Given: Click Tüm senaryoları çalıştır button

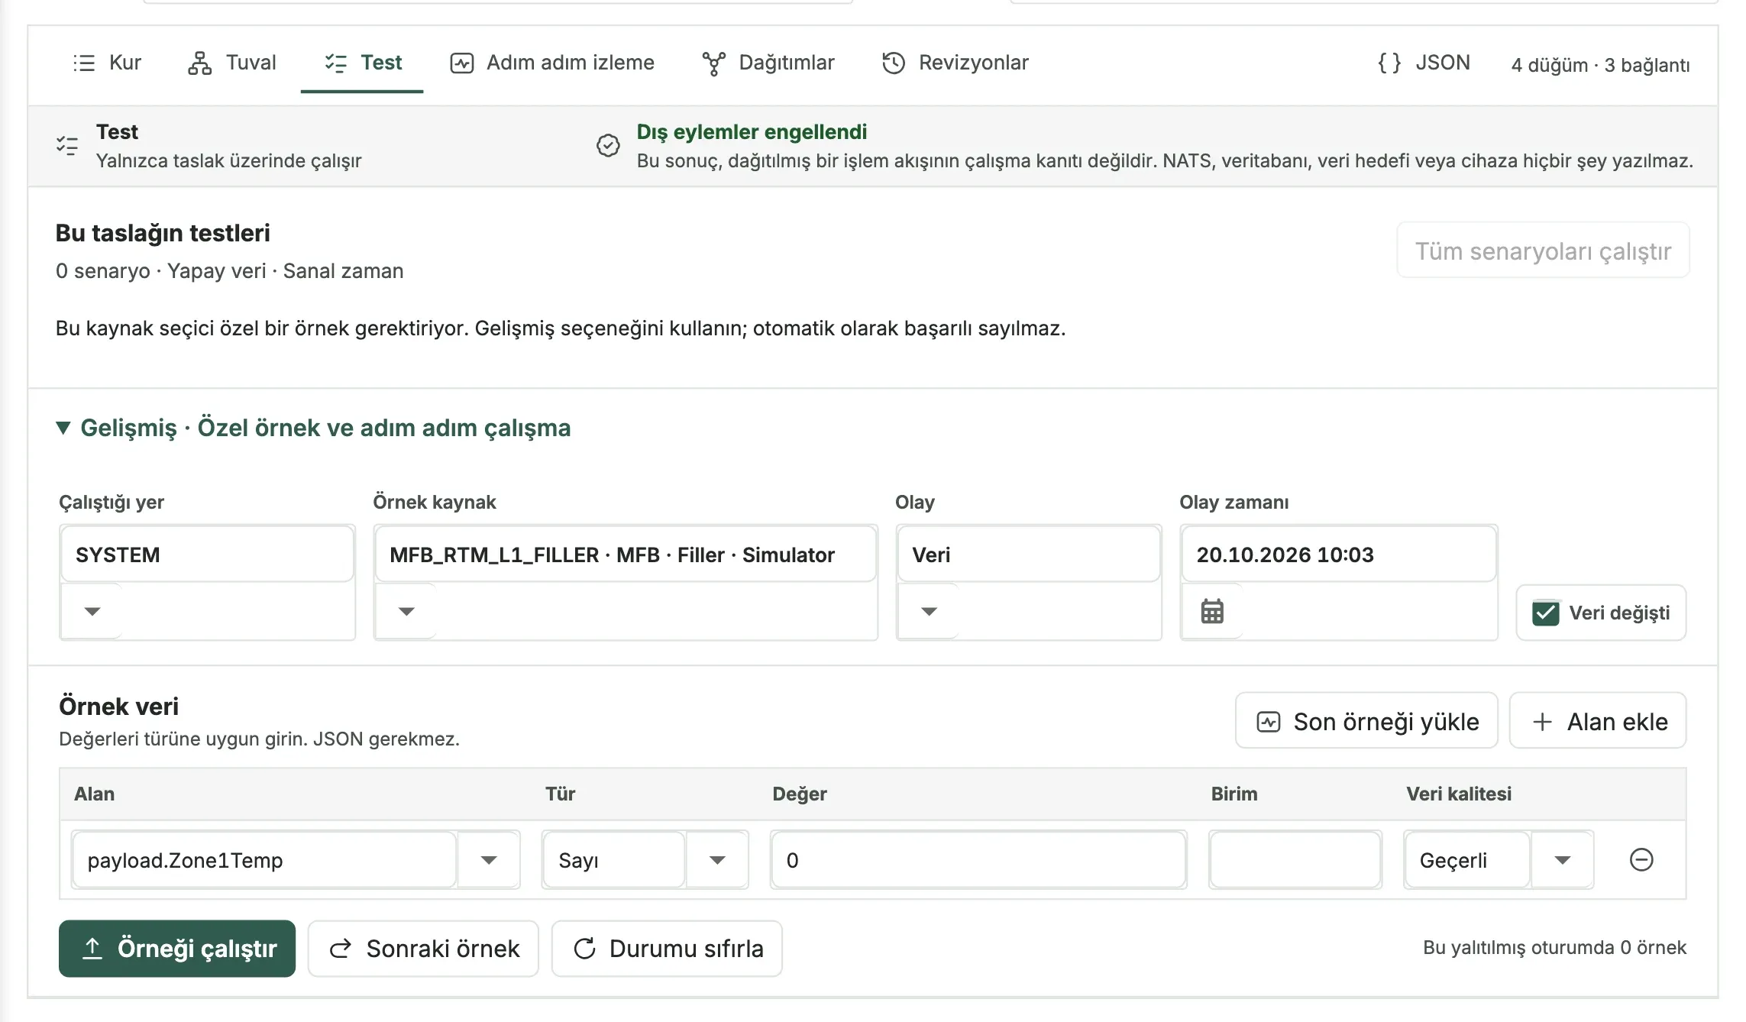Looking at the screenshot, I should coord(1543,251).
